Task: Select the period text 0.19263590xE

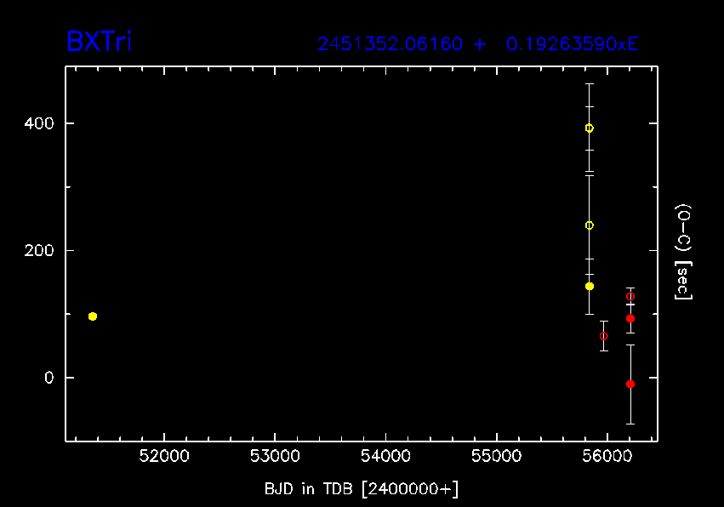Action: pos(572,44)
